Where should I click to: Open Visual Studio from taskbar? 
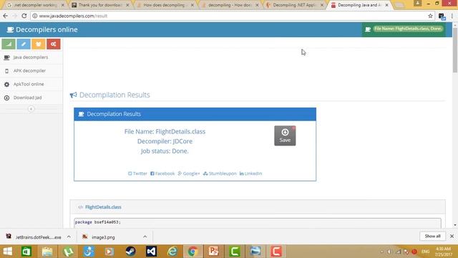tap(151, 252)
